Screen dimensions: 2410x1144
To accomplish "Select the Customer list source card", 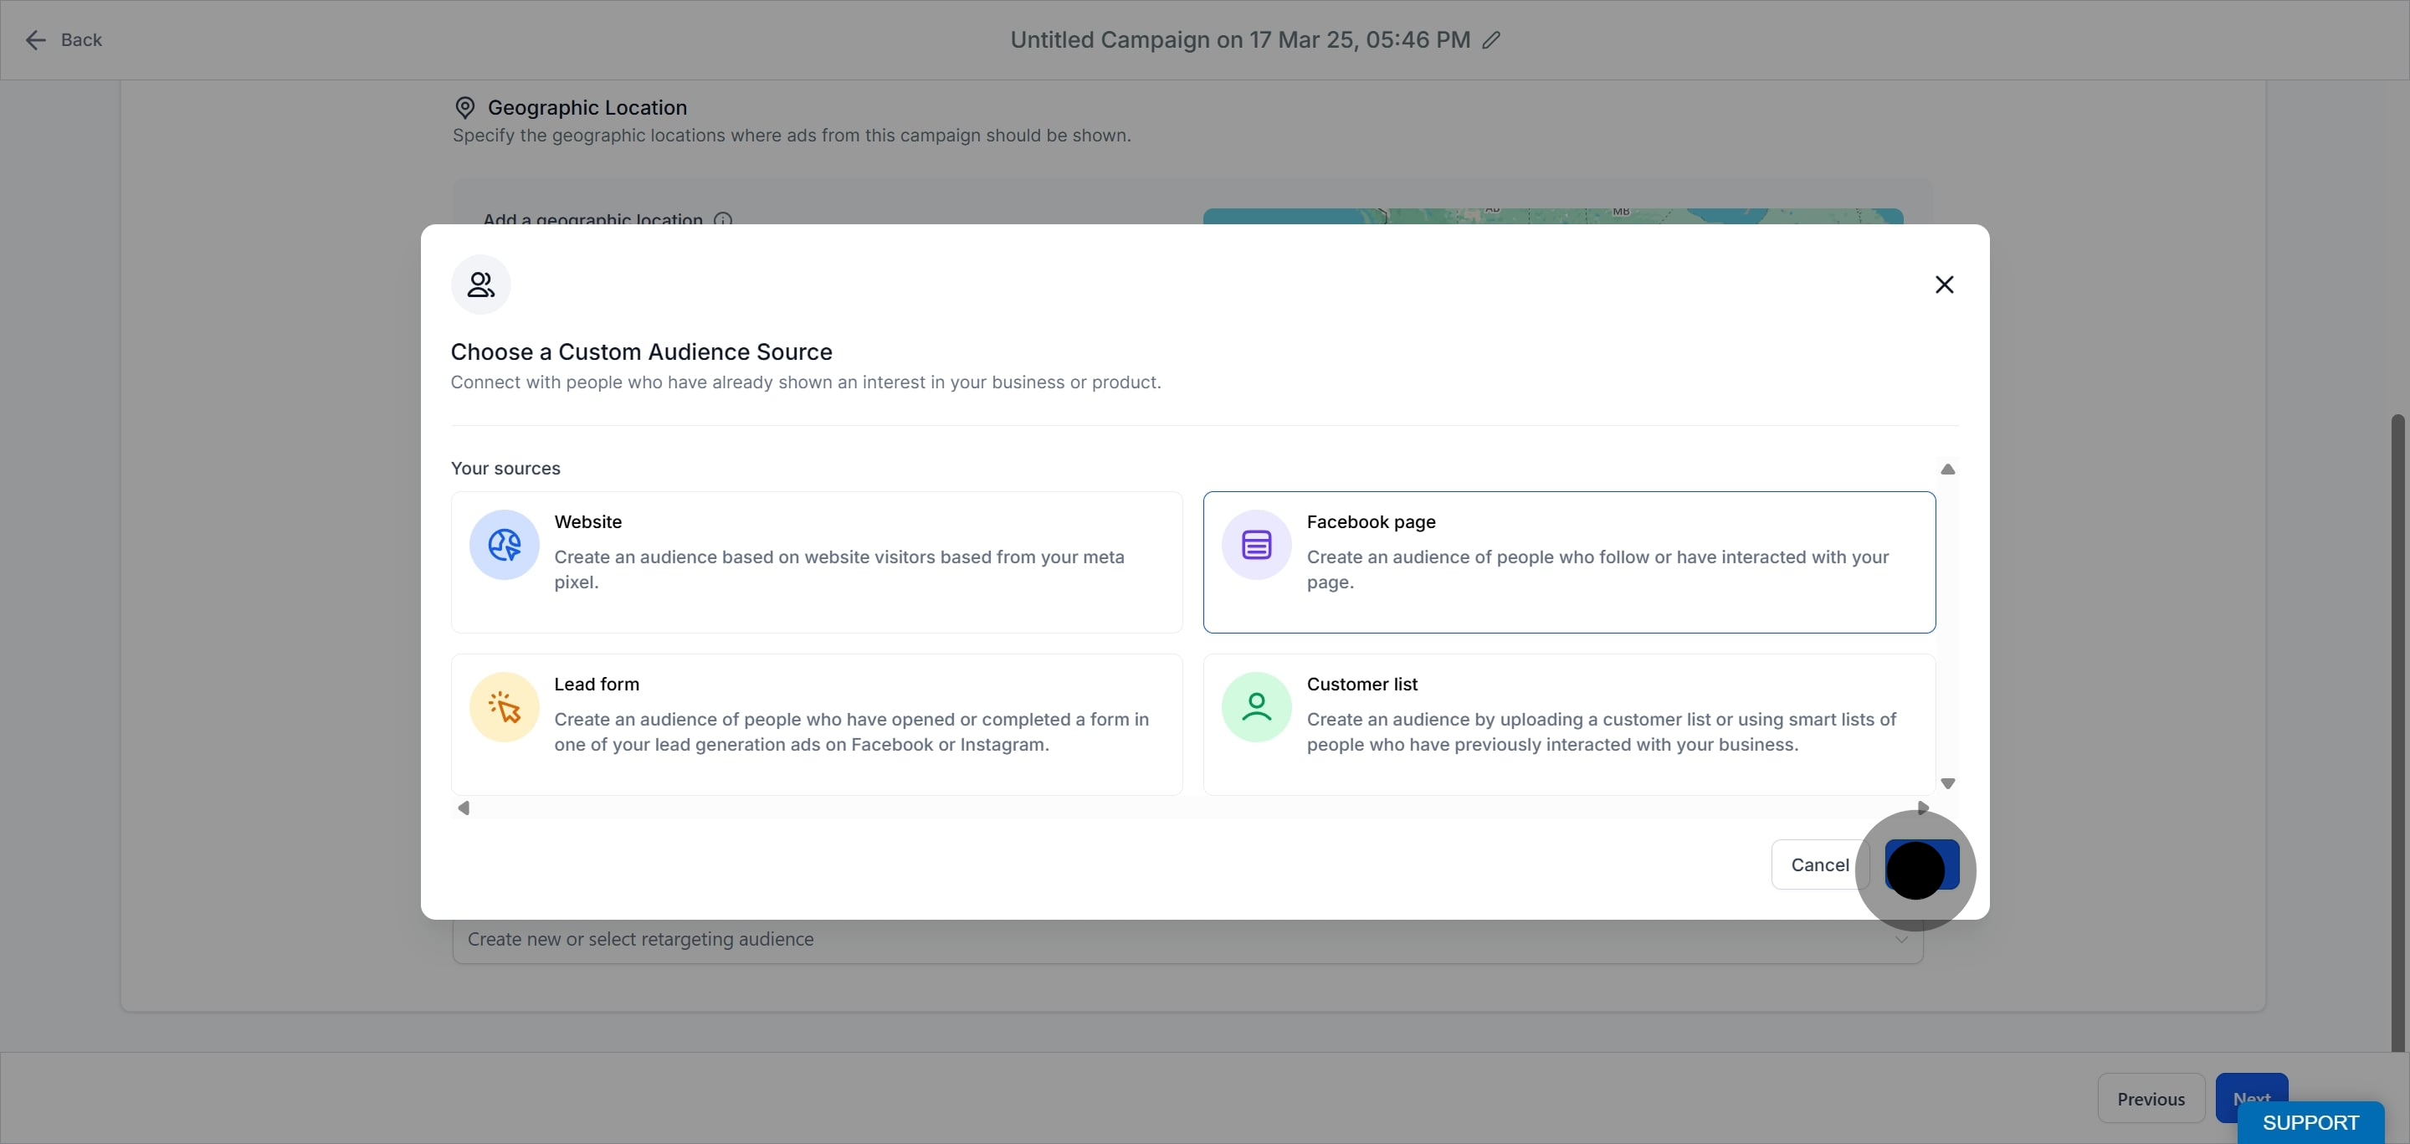I will tap(1568, 724).
